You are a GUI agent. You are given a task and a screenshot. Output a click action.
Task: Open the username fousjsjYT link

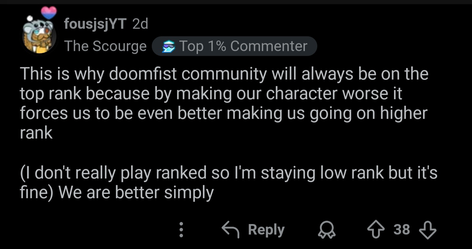95,24
